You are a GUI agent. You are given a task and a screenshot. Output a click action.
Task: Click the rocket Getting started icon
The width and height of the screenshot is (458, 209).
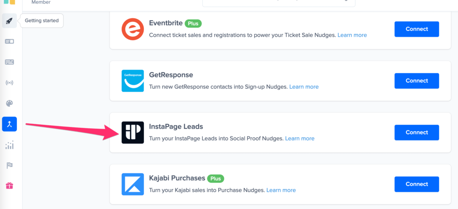pyautogui.click(x=9, y=21)
